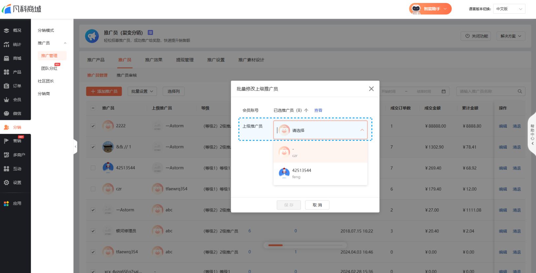
Task: Uncheck the row checkbox for 2222
Action: coord(93,126)
